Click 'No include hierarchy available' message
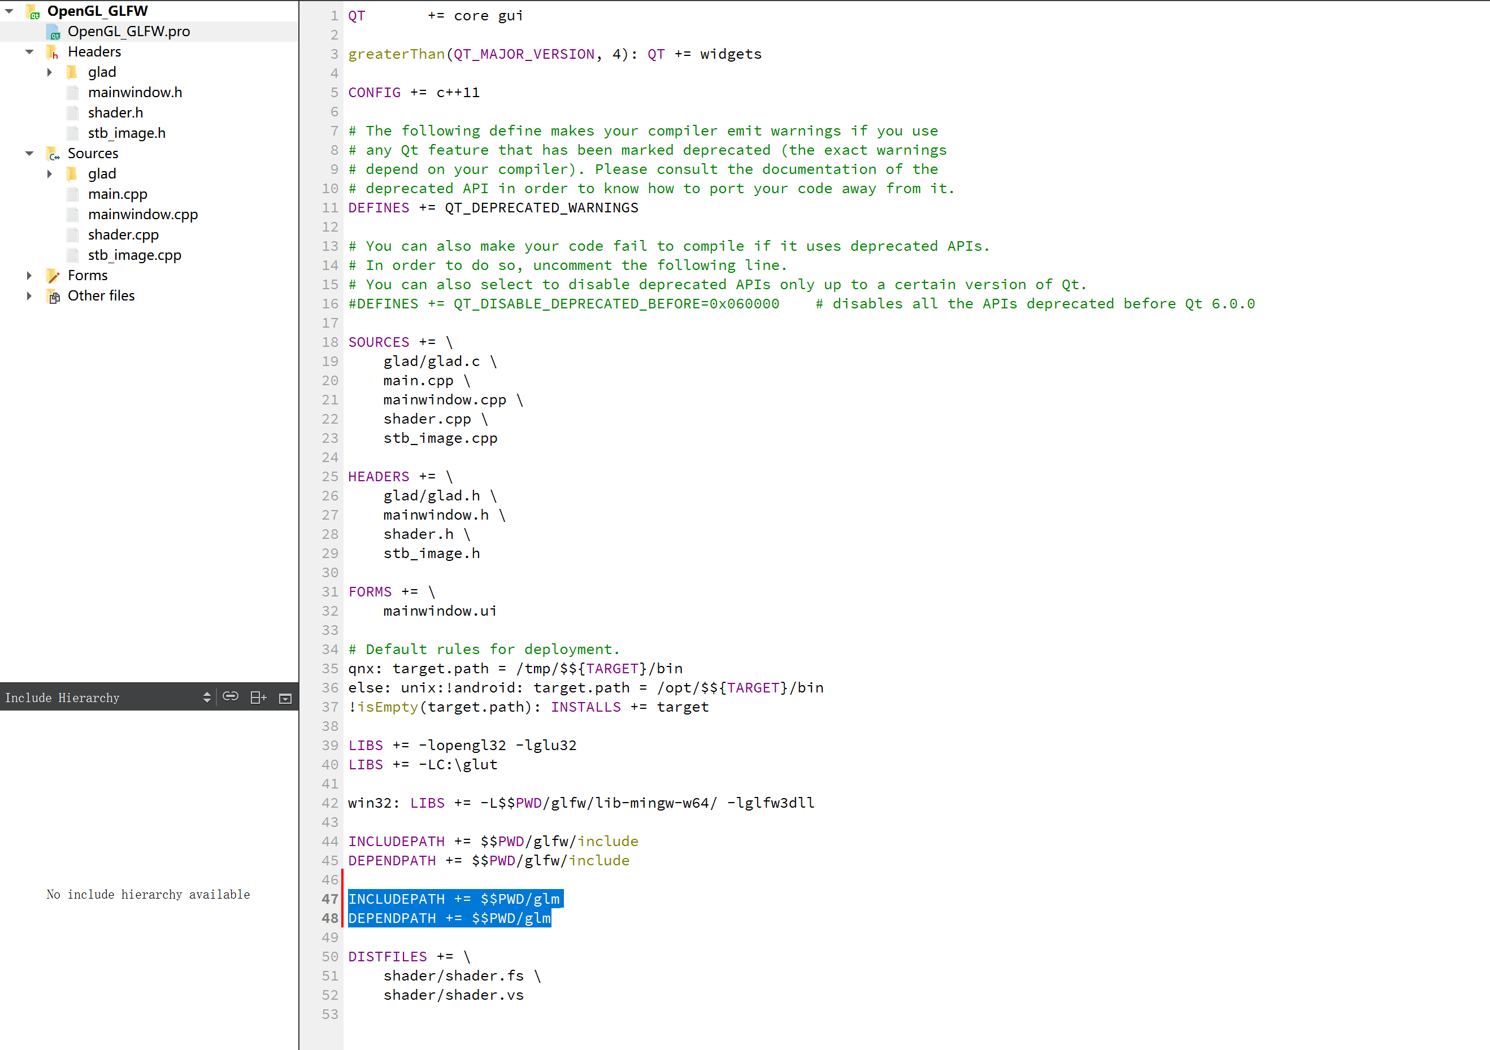The height and width of the screenshot is (1050, 1490). click(x=148, y=894)
